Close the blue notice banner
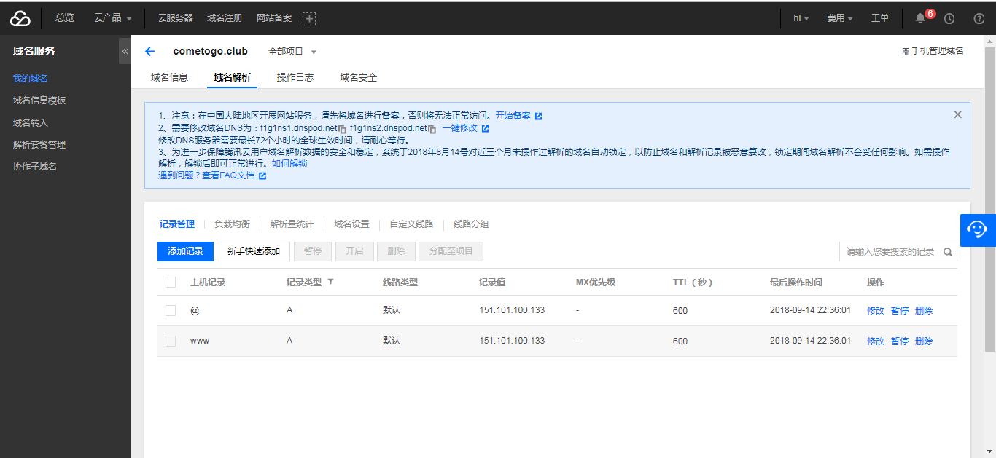The width and height of the screenshot is (996, 458). 957,114
